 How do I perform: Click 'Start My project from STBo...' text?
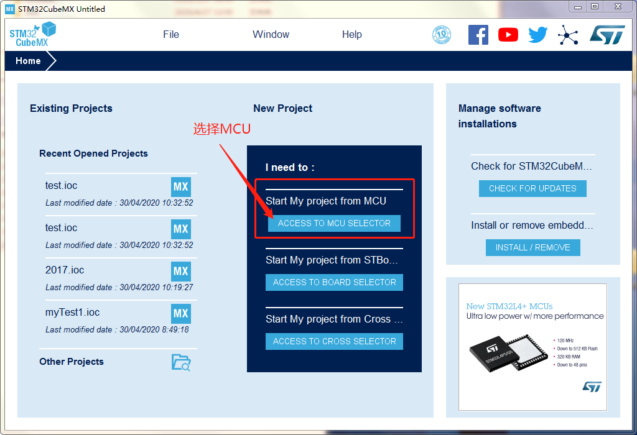pyautogui.click(x=332, y=260)
